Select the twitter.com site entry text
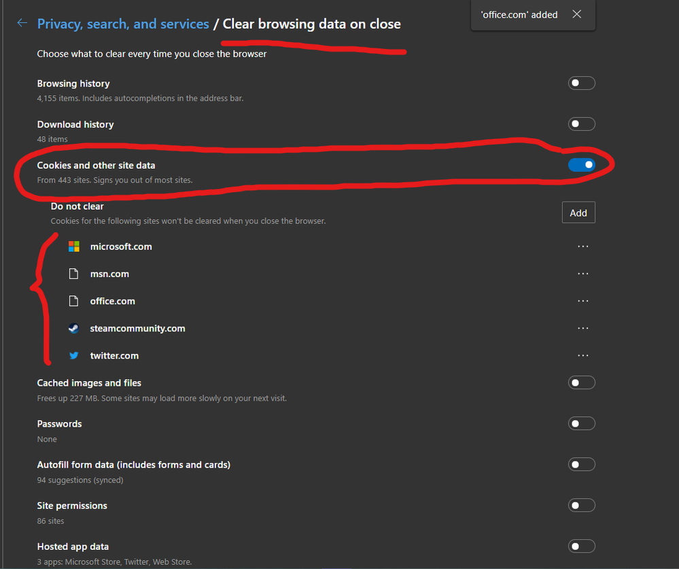The height and width of the screenshot is (569, 679). click(x=114, y=355)
